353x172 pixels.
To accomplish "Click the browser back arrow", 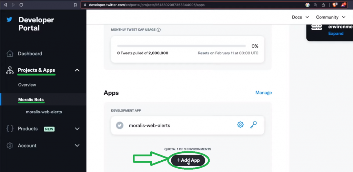I will (x=6, y=5).
